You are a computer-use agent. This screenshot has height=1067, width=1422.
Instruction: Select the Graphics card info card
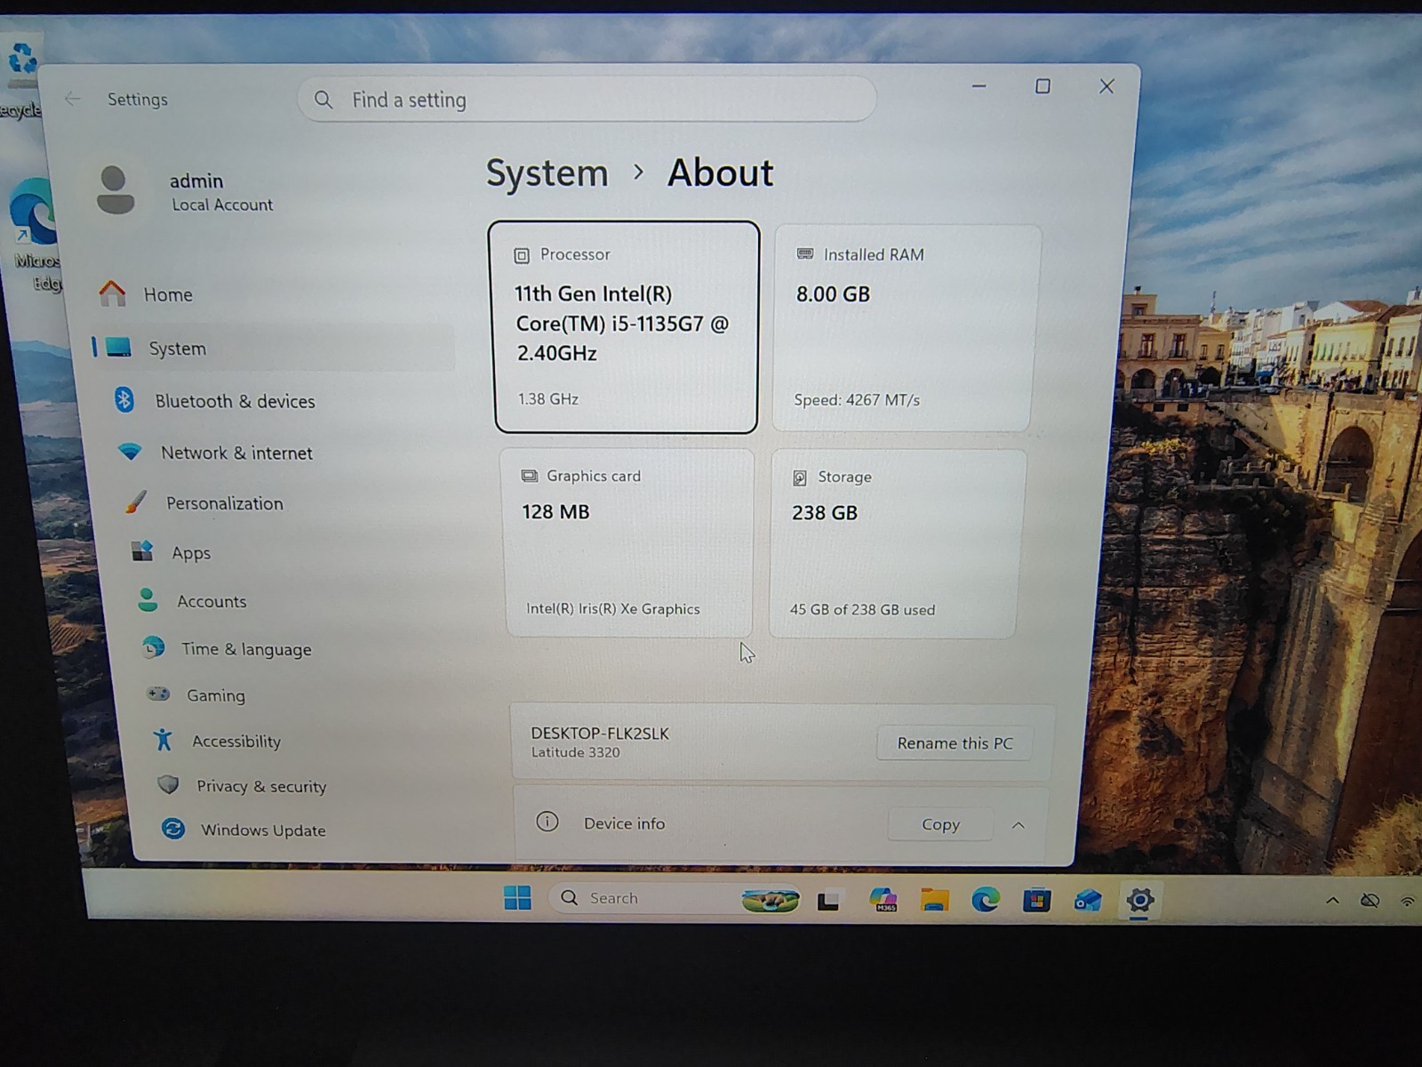click(x=628, y=542)
